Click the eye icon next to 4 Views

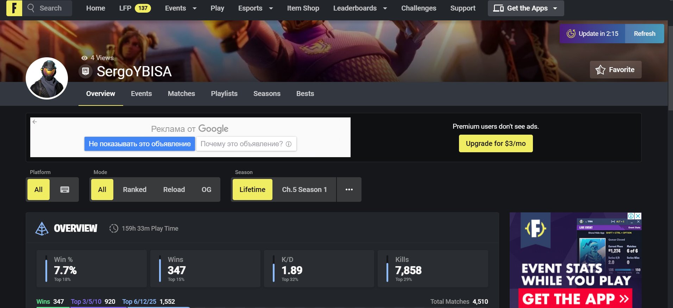click(x=84, y=58)
